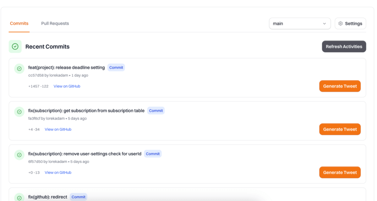Click Commit badge on release deadline setting
The height and width of the screenshot is (201, 377).
pos(116,68)
